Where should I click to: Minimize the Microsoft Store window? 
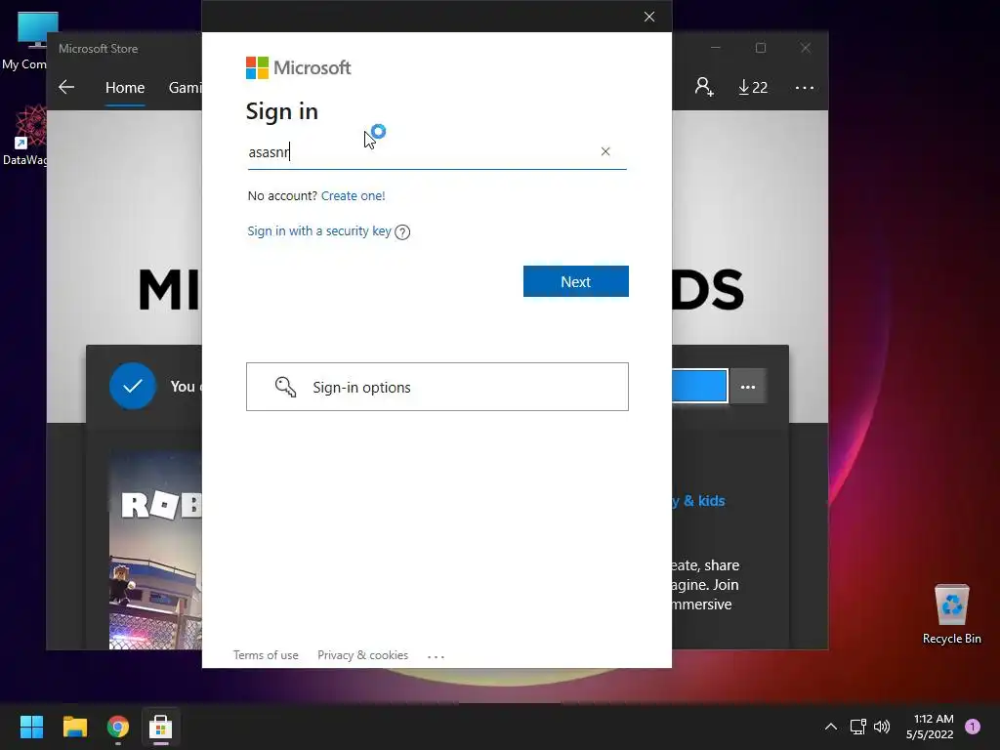[716, 48]
